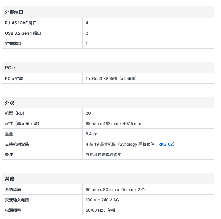Click the 导轨套件需单独购买 note text
This screenshot has width=221, height=219.
click(104, 155)
